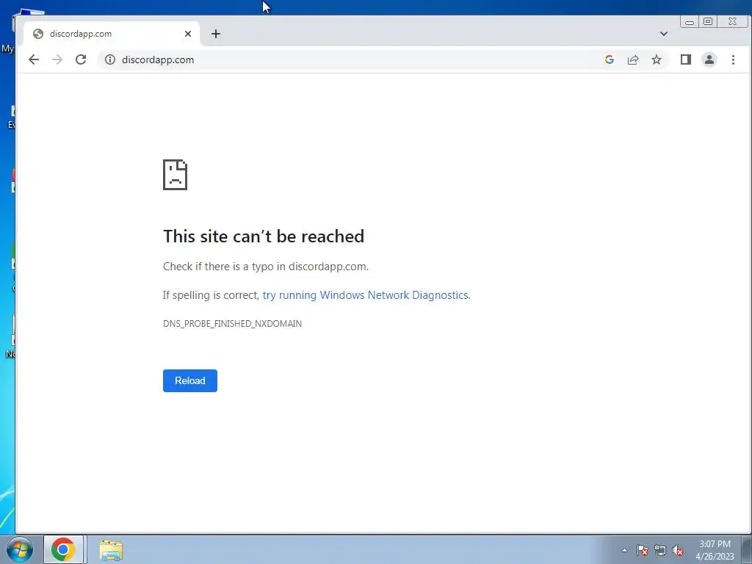This screenshot has height=564, width=752.
Task: Bookmark this tab with the star icon
Action: pyautogui.click(x=657, y=59)
